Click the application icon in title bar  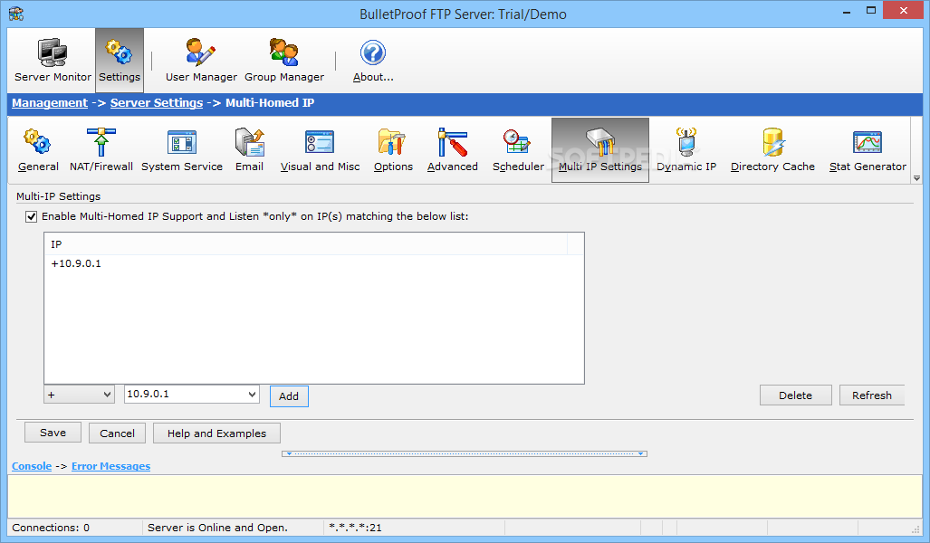pyautogui.click(x=16, y=13)
